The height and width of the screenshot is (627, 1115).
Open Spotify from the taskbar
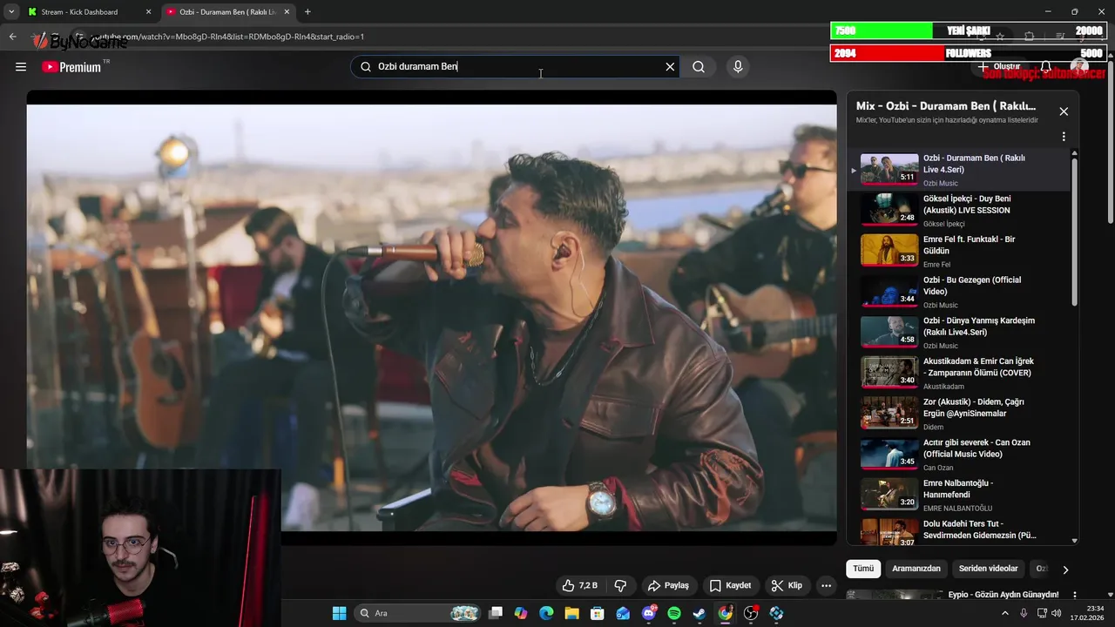pyautogui.click(x=674, y=613)
